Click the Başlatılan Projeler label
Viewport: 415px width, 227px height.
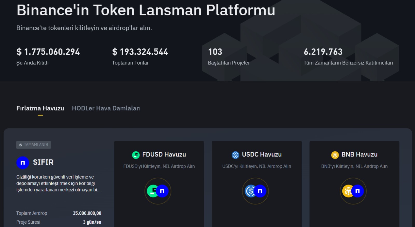coord(229,63)
